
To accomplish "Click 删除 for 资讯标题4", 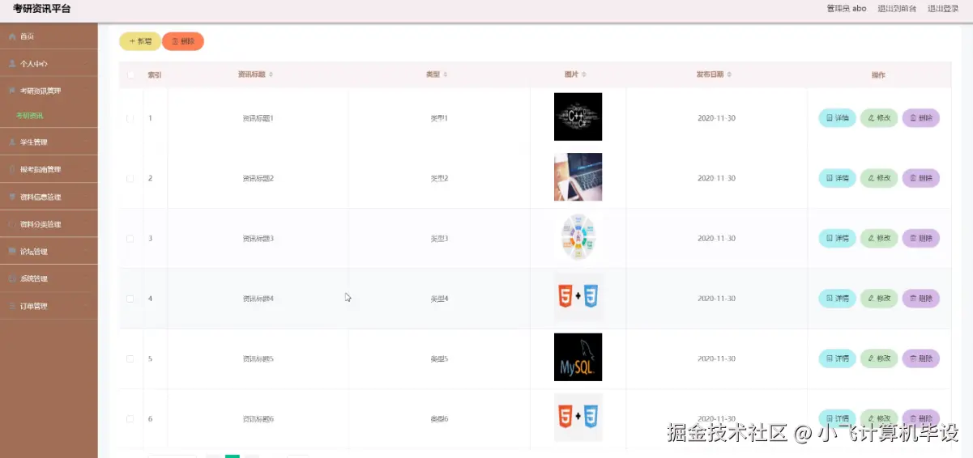I will pyautogui.click(x=921, y=299).
